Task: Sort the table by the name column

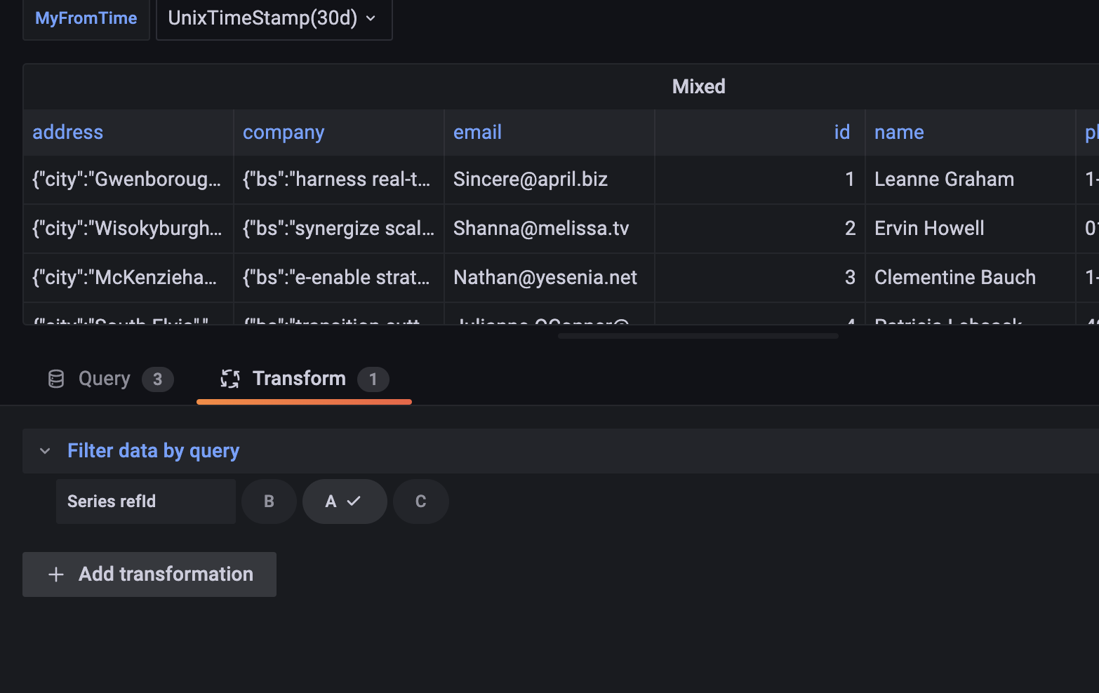Action: point(899,132)
